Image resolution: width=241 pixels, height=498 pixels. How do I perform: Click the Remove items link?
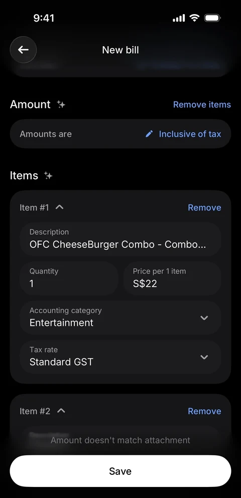click(x=202, y=105)
